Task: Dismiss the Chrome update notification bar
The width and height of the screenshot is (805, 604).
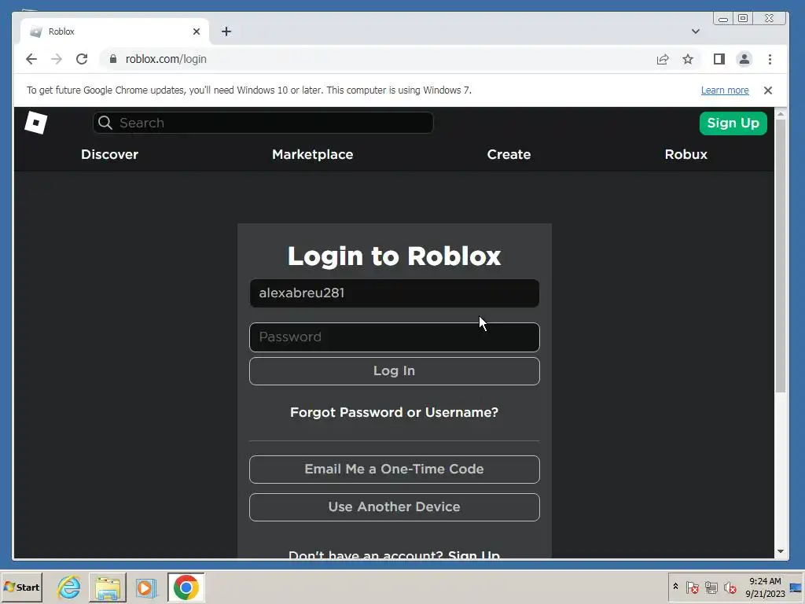Action: point(768,90)
